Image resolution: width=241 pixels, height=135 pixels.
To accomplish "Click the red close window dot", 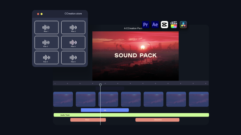I will pos(38,14).
